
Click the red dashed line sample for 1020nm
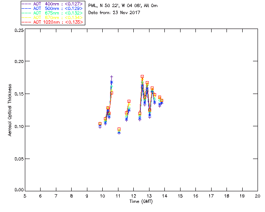coord(26,22)
